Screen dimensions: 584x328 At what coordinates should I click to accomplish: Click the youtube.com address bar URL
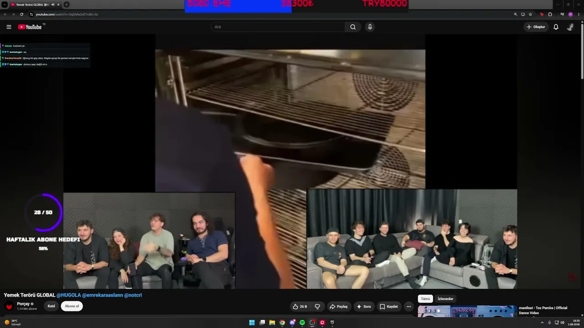pyautogui.click(x=67, y=14)
